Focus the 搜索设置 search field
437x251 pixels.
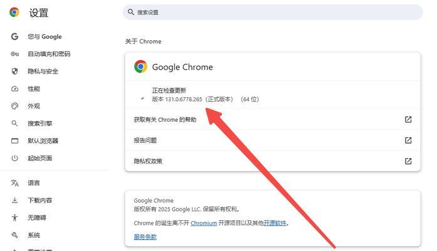coord(273,13)
